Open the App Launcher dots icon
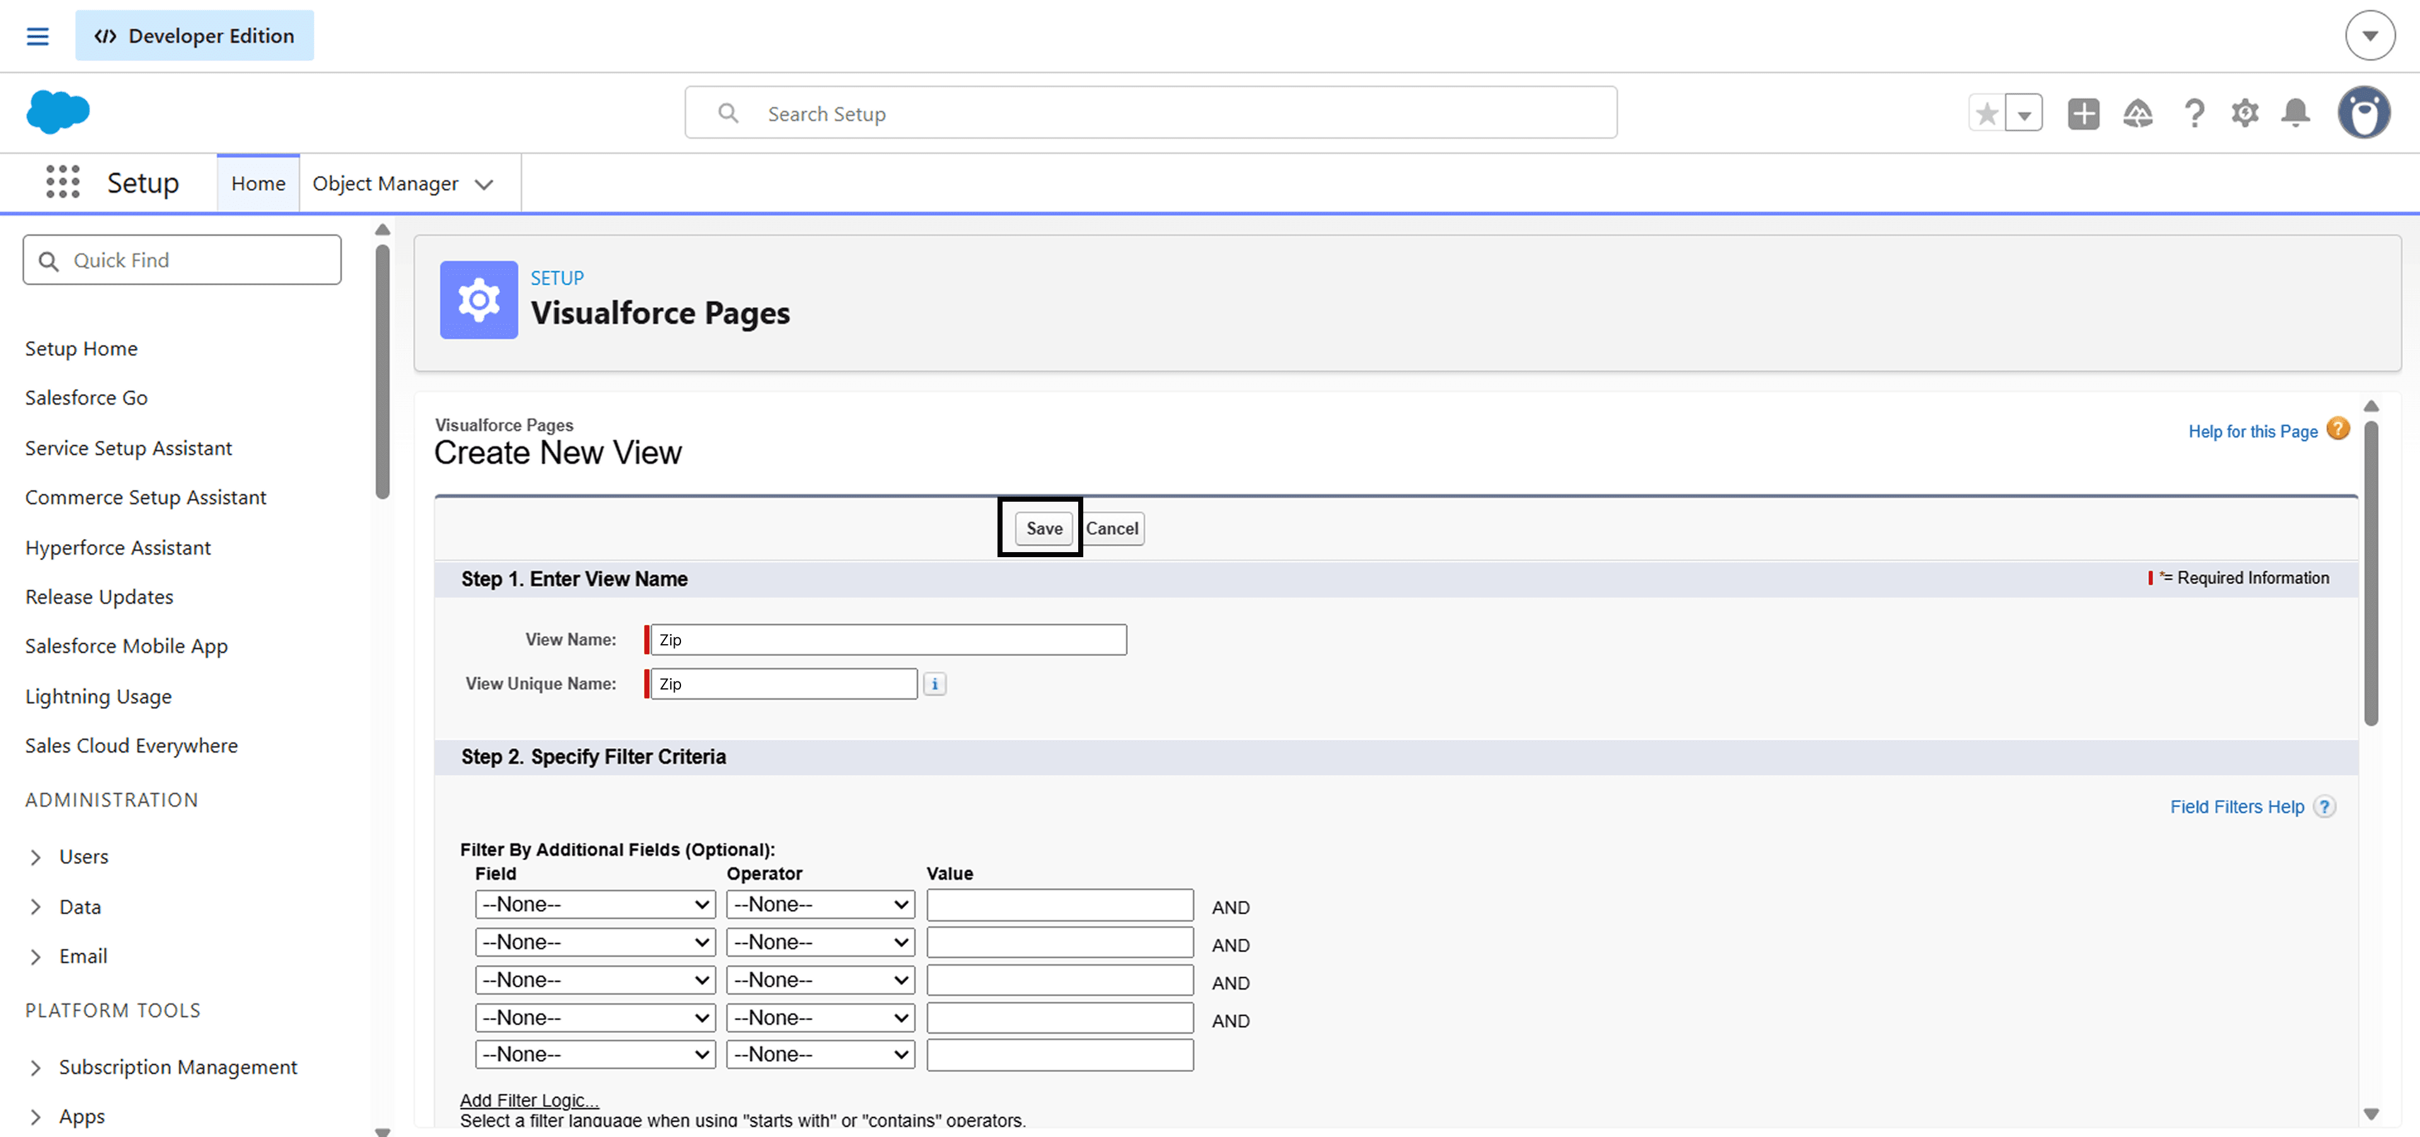The width and height of the screenshot is (2420, 1137). coord(63,182)
